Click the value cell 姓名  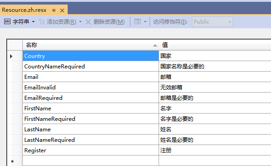pos(215,129)
